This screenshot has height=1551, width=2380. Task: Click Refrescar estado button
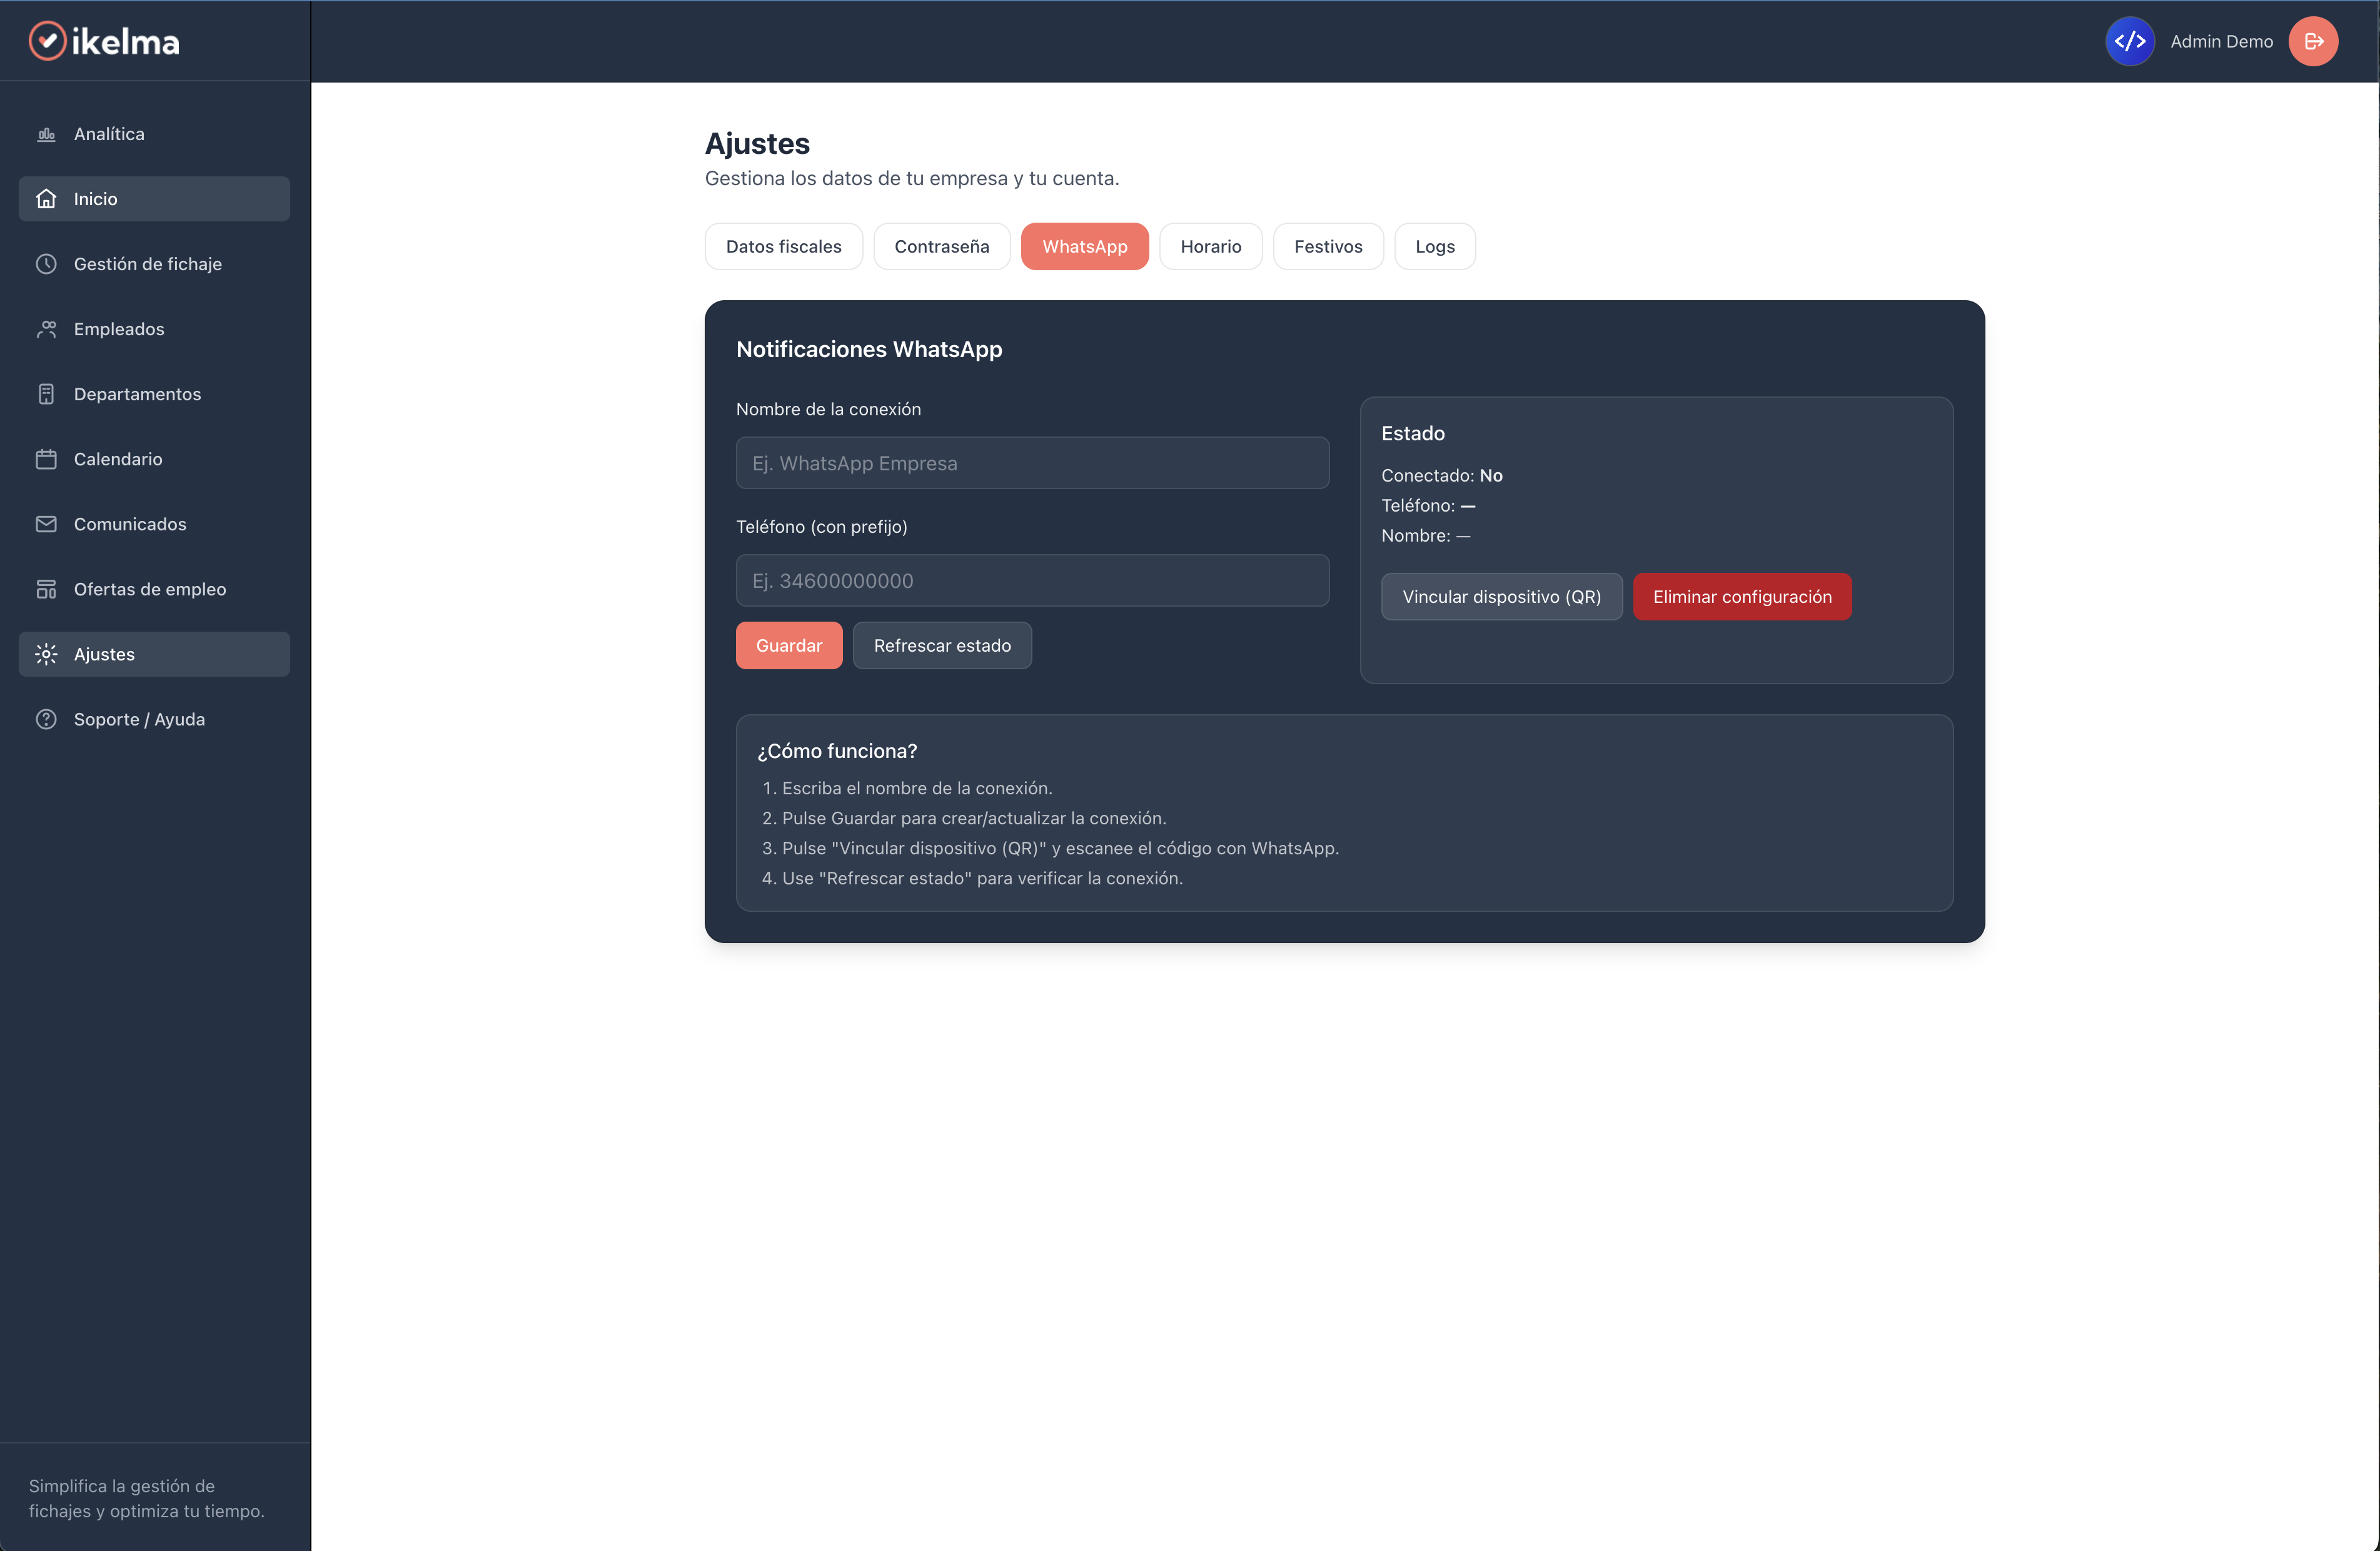(941, 645)
